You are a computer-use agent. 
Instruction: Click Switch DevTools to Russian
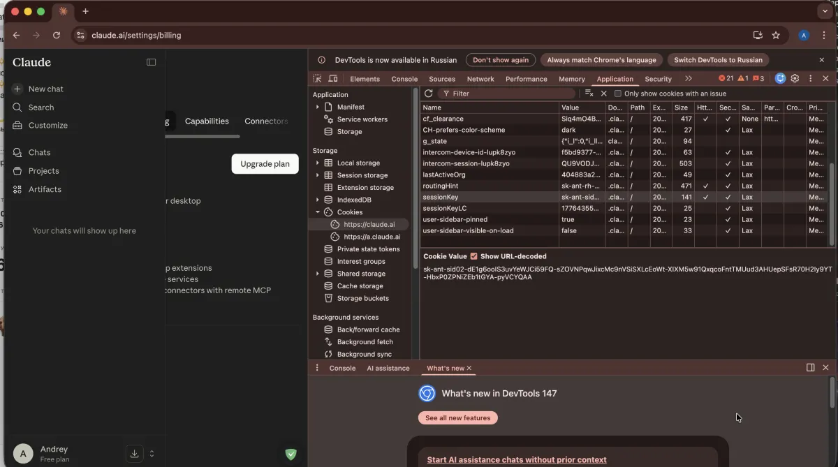[x=718, y=60]
